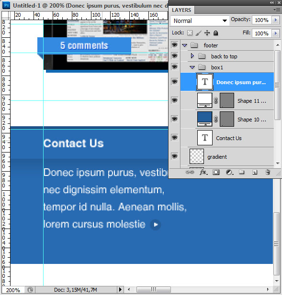Hide the Shape 11 layer
Viewport: 282px width, 295px height.
(174, 100)
